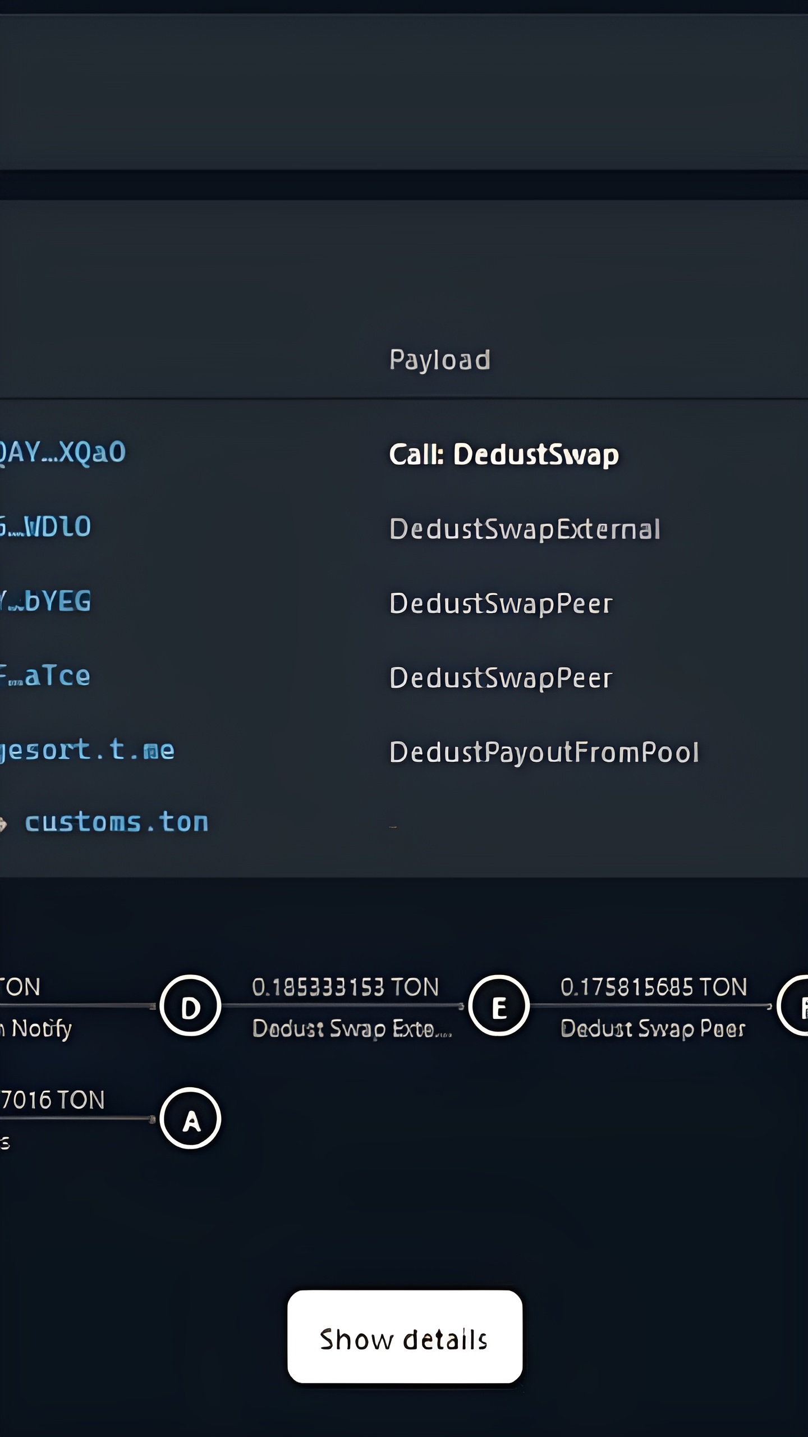Screen dimensions: 808x1437
Task: Select the 0.175815685 TON amount
Action: (654, 987)
